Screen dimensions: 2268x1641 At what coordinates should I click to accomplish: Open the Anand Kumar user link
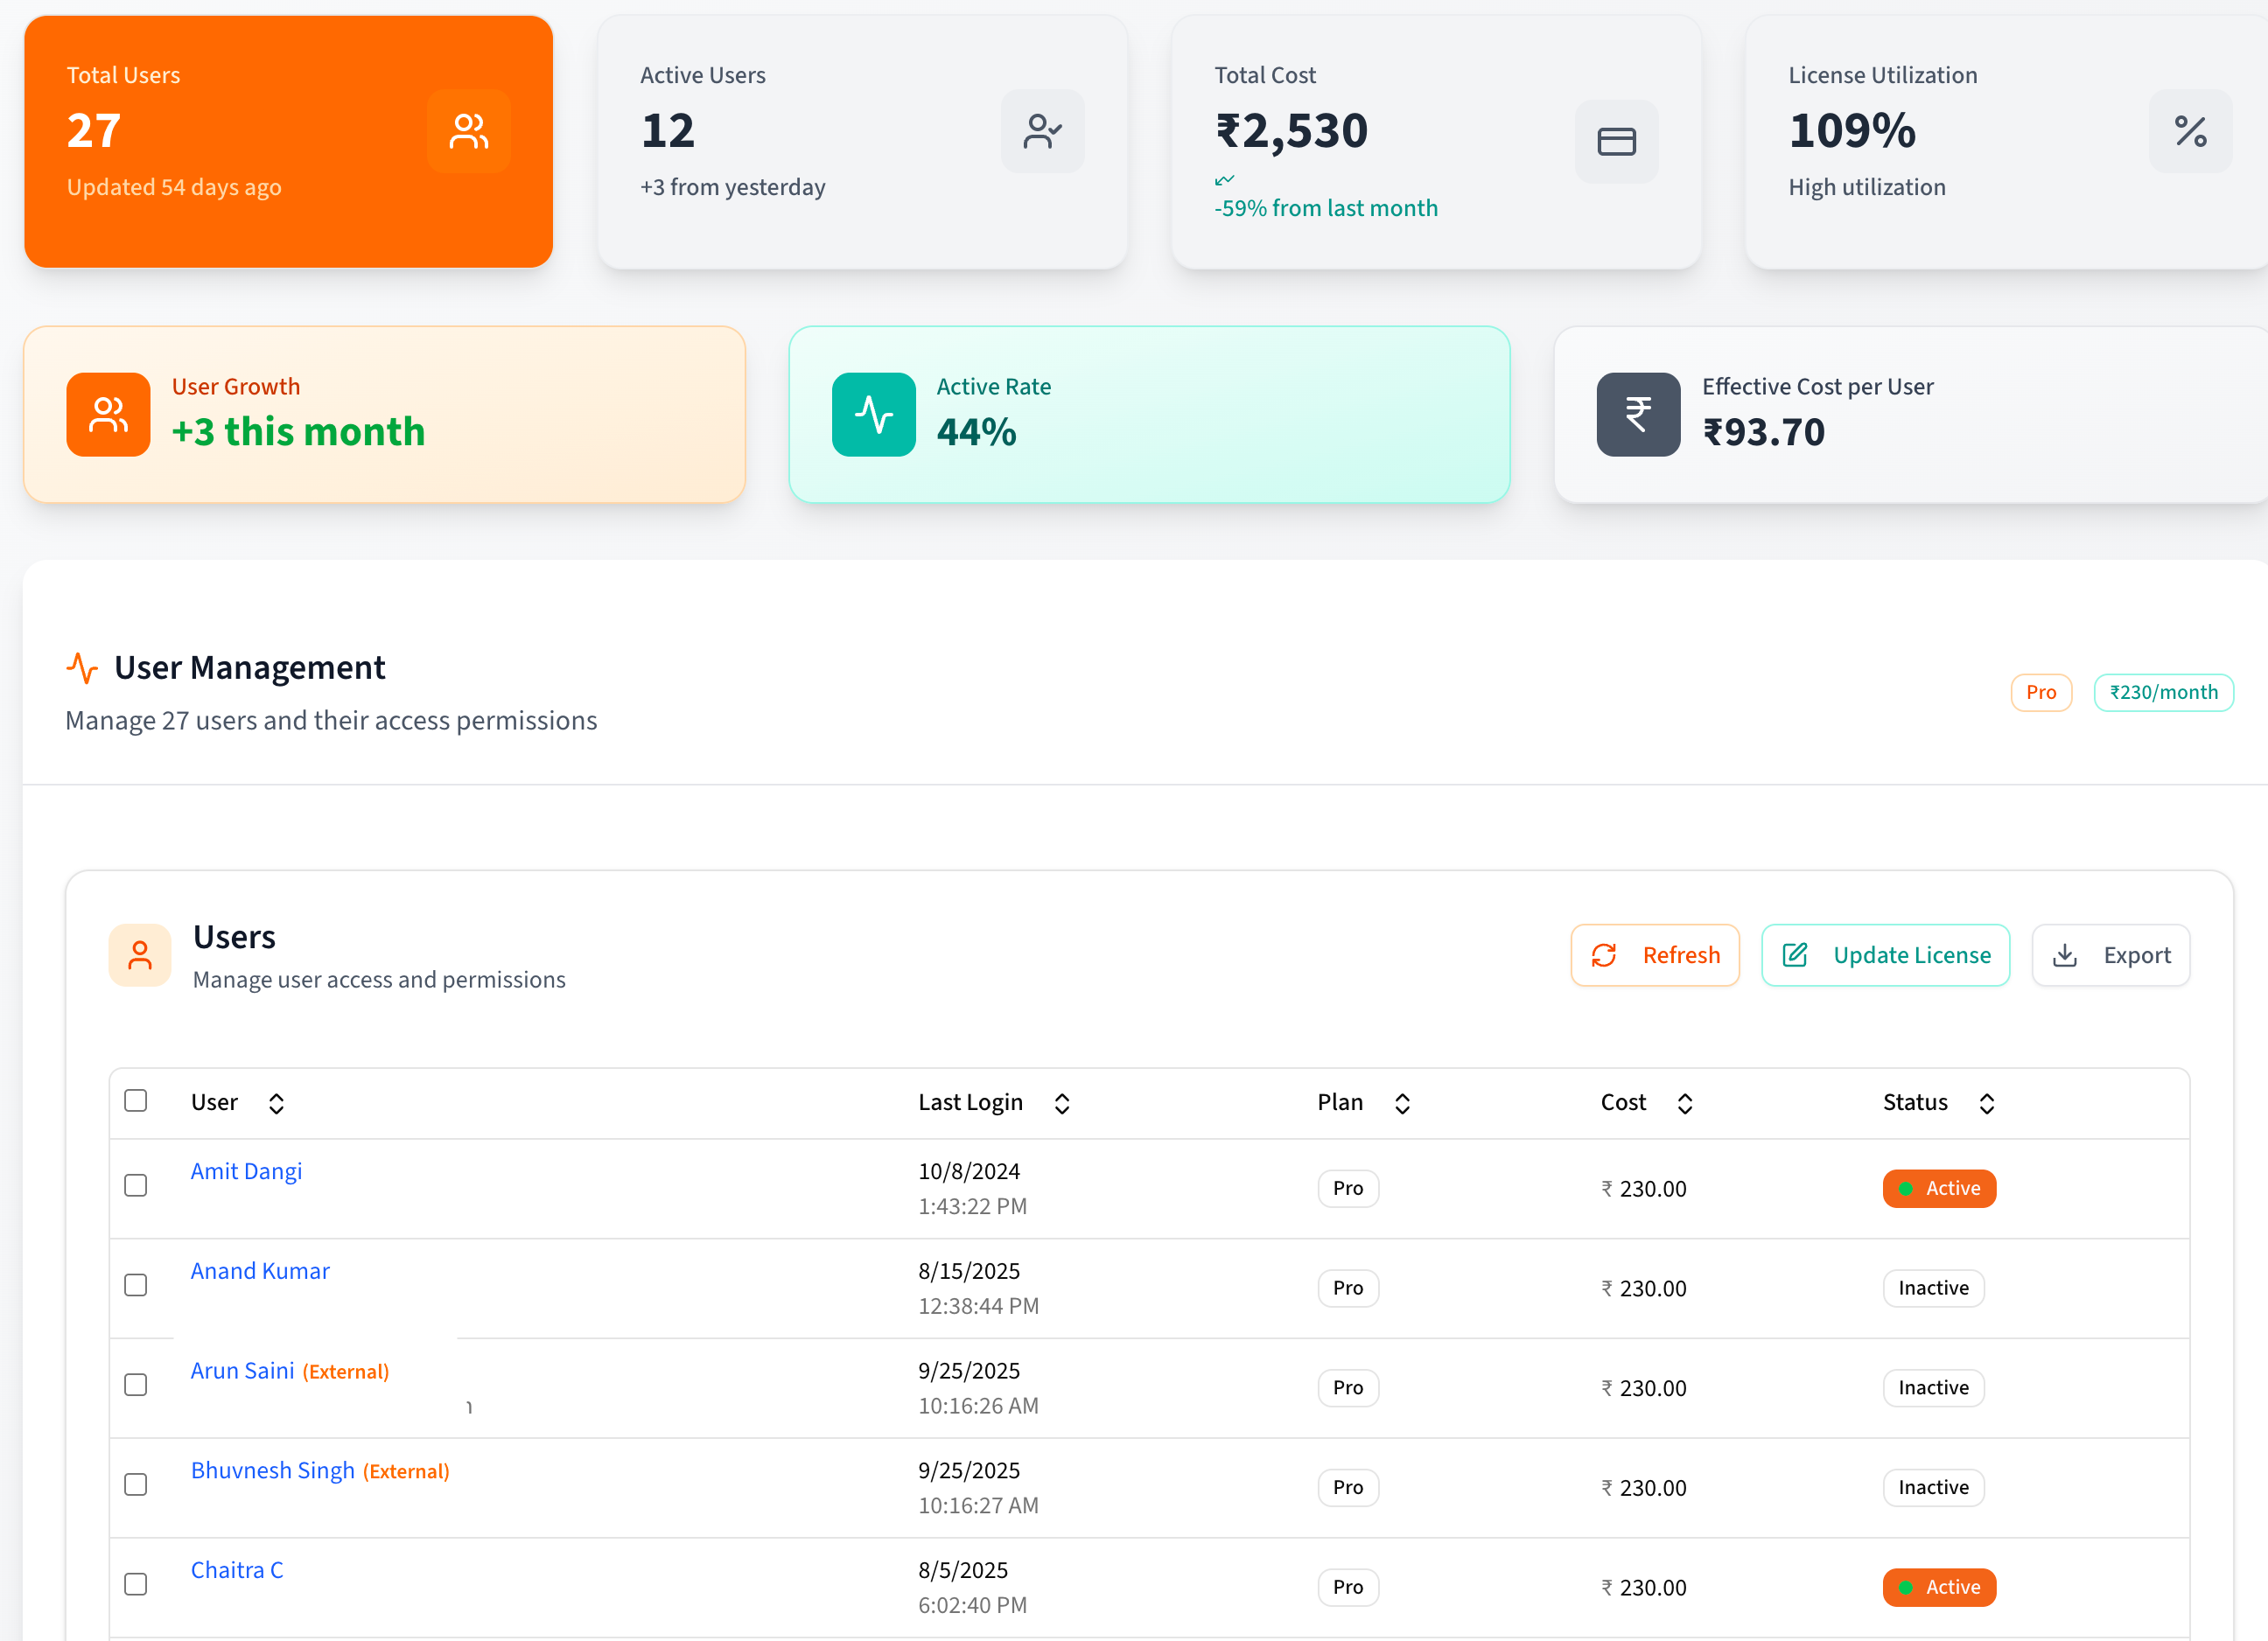(x=260, y=1271)
